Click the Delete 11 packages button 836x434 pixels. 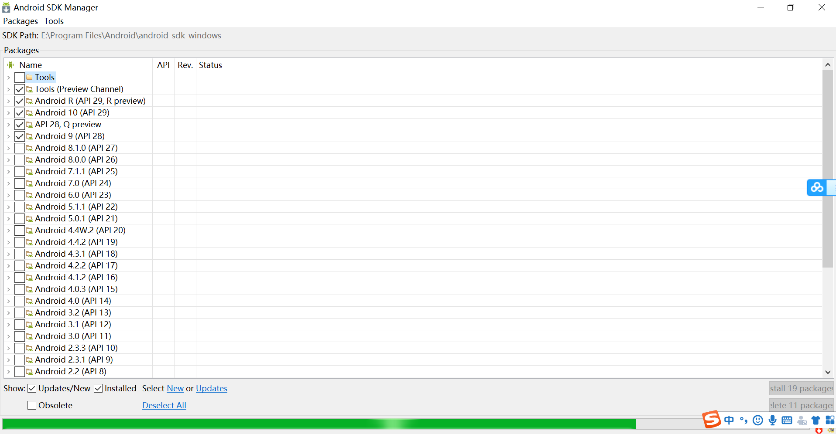point(802,405)
